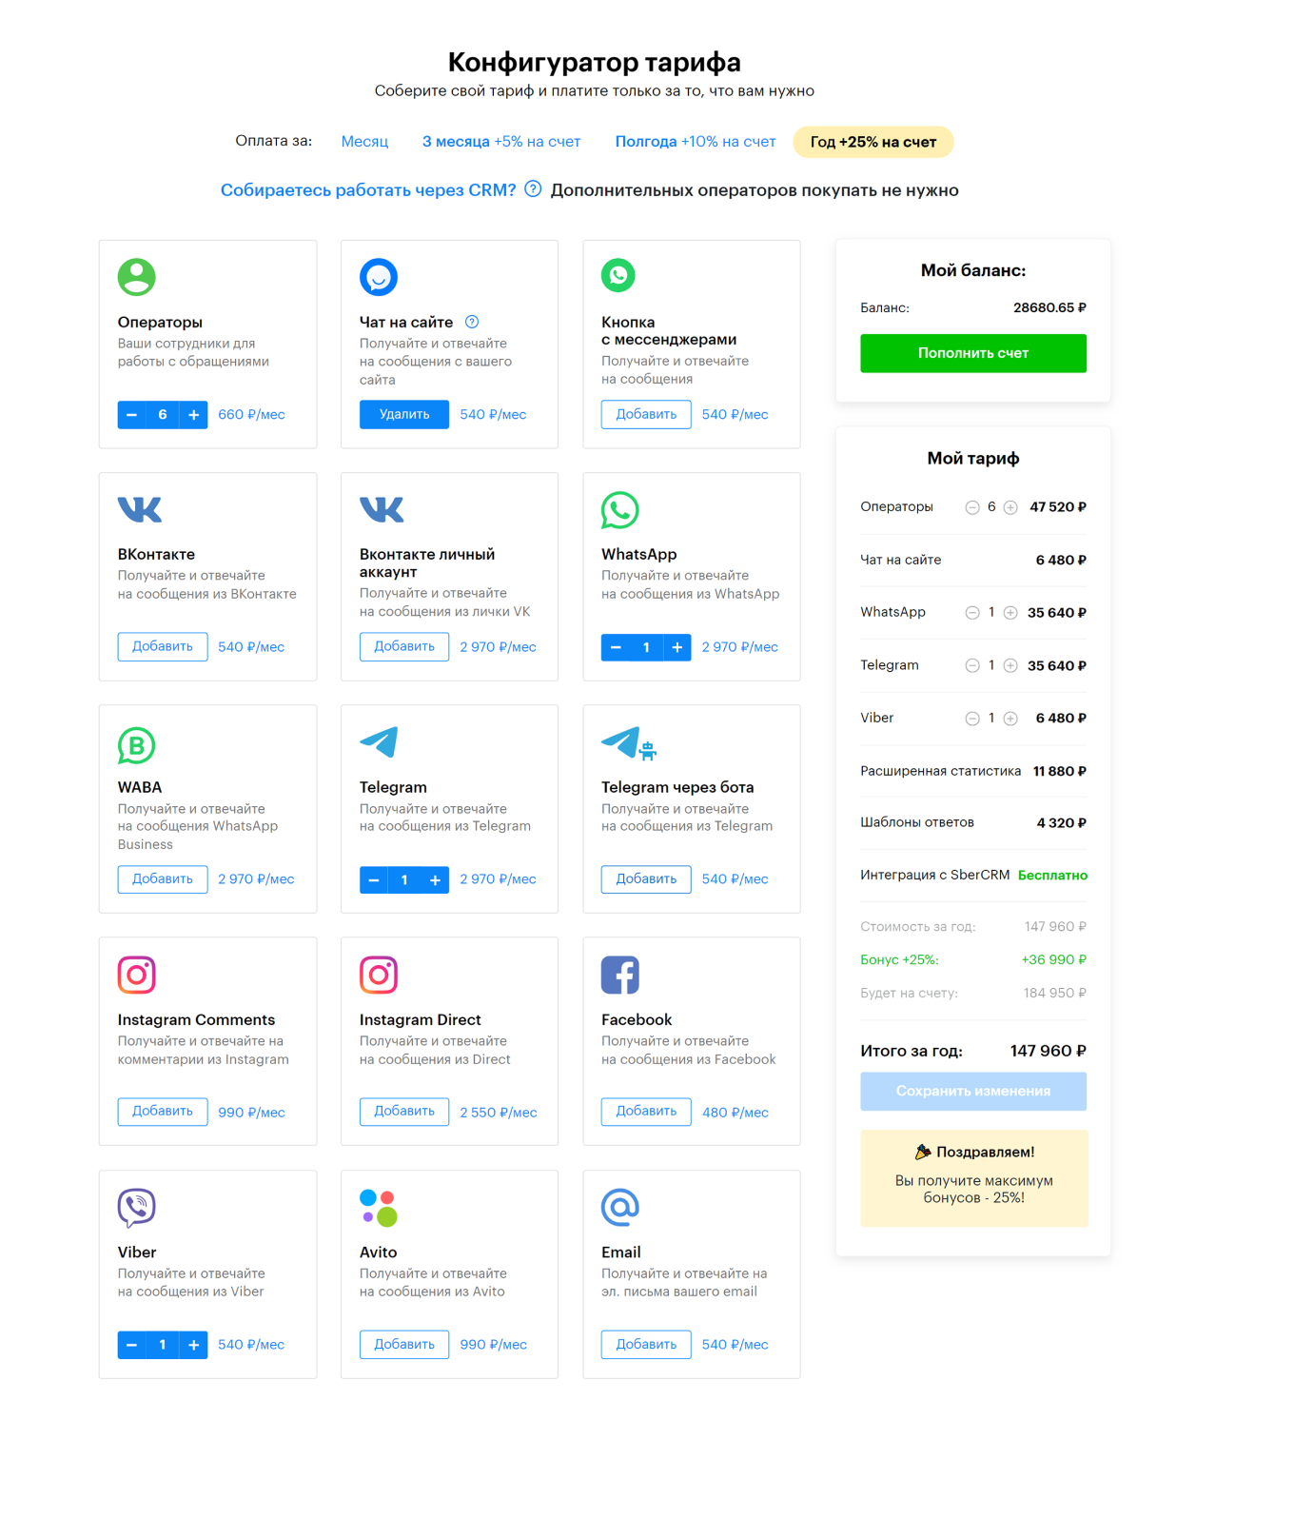Increase Viber count in Мой тариф
This screenshot has width=1294, height=1519.
pos(1010,719)
